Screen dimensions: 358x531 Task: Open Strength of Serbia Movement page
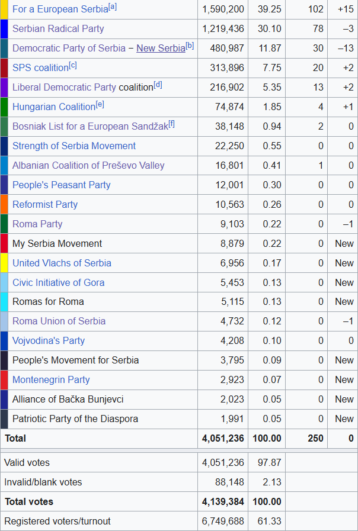point(74,146)
